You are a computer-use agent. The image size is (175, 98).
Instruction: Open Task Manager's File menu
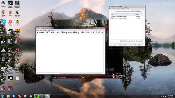[110, 8]
